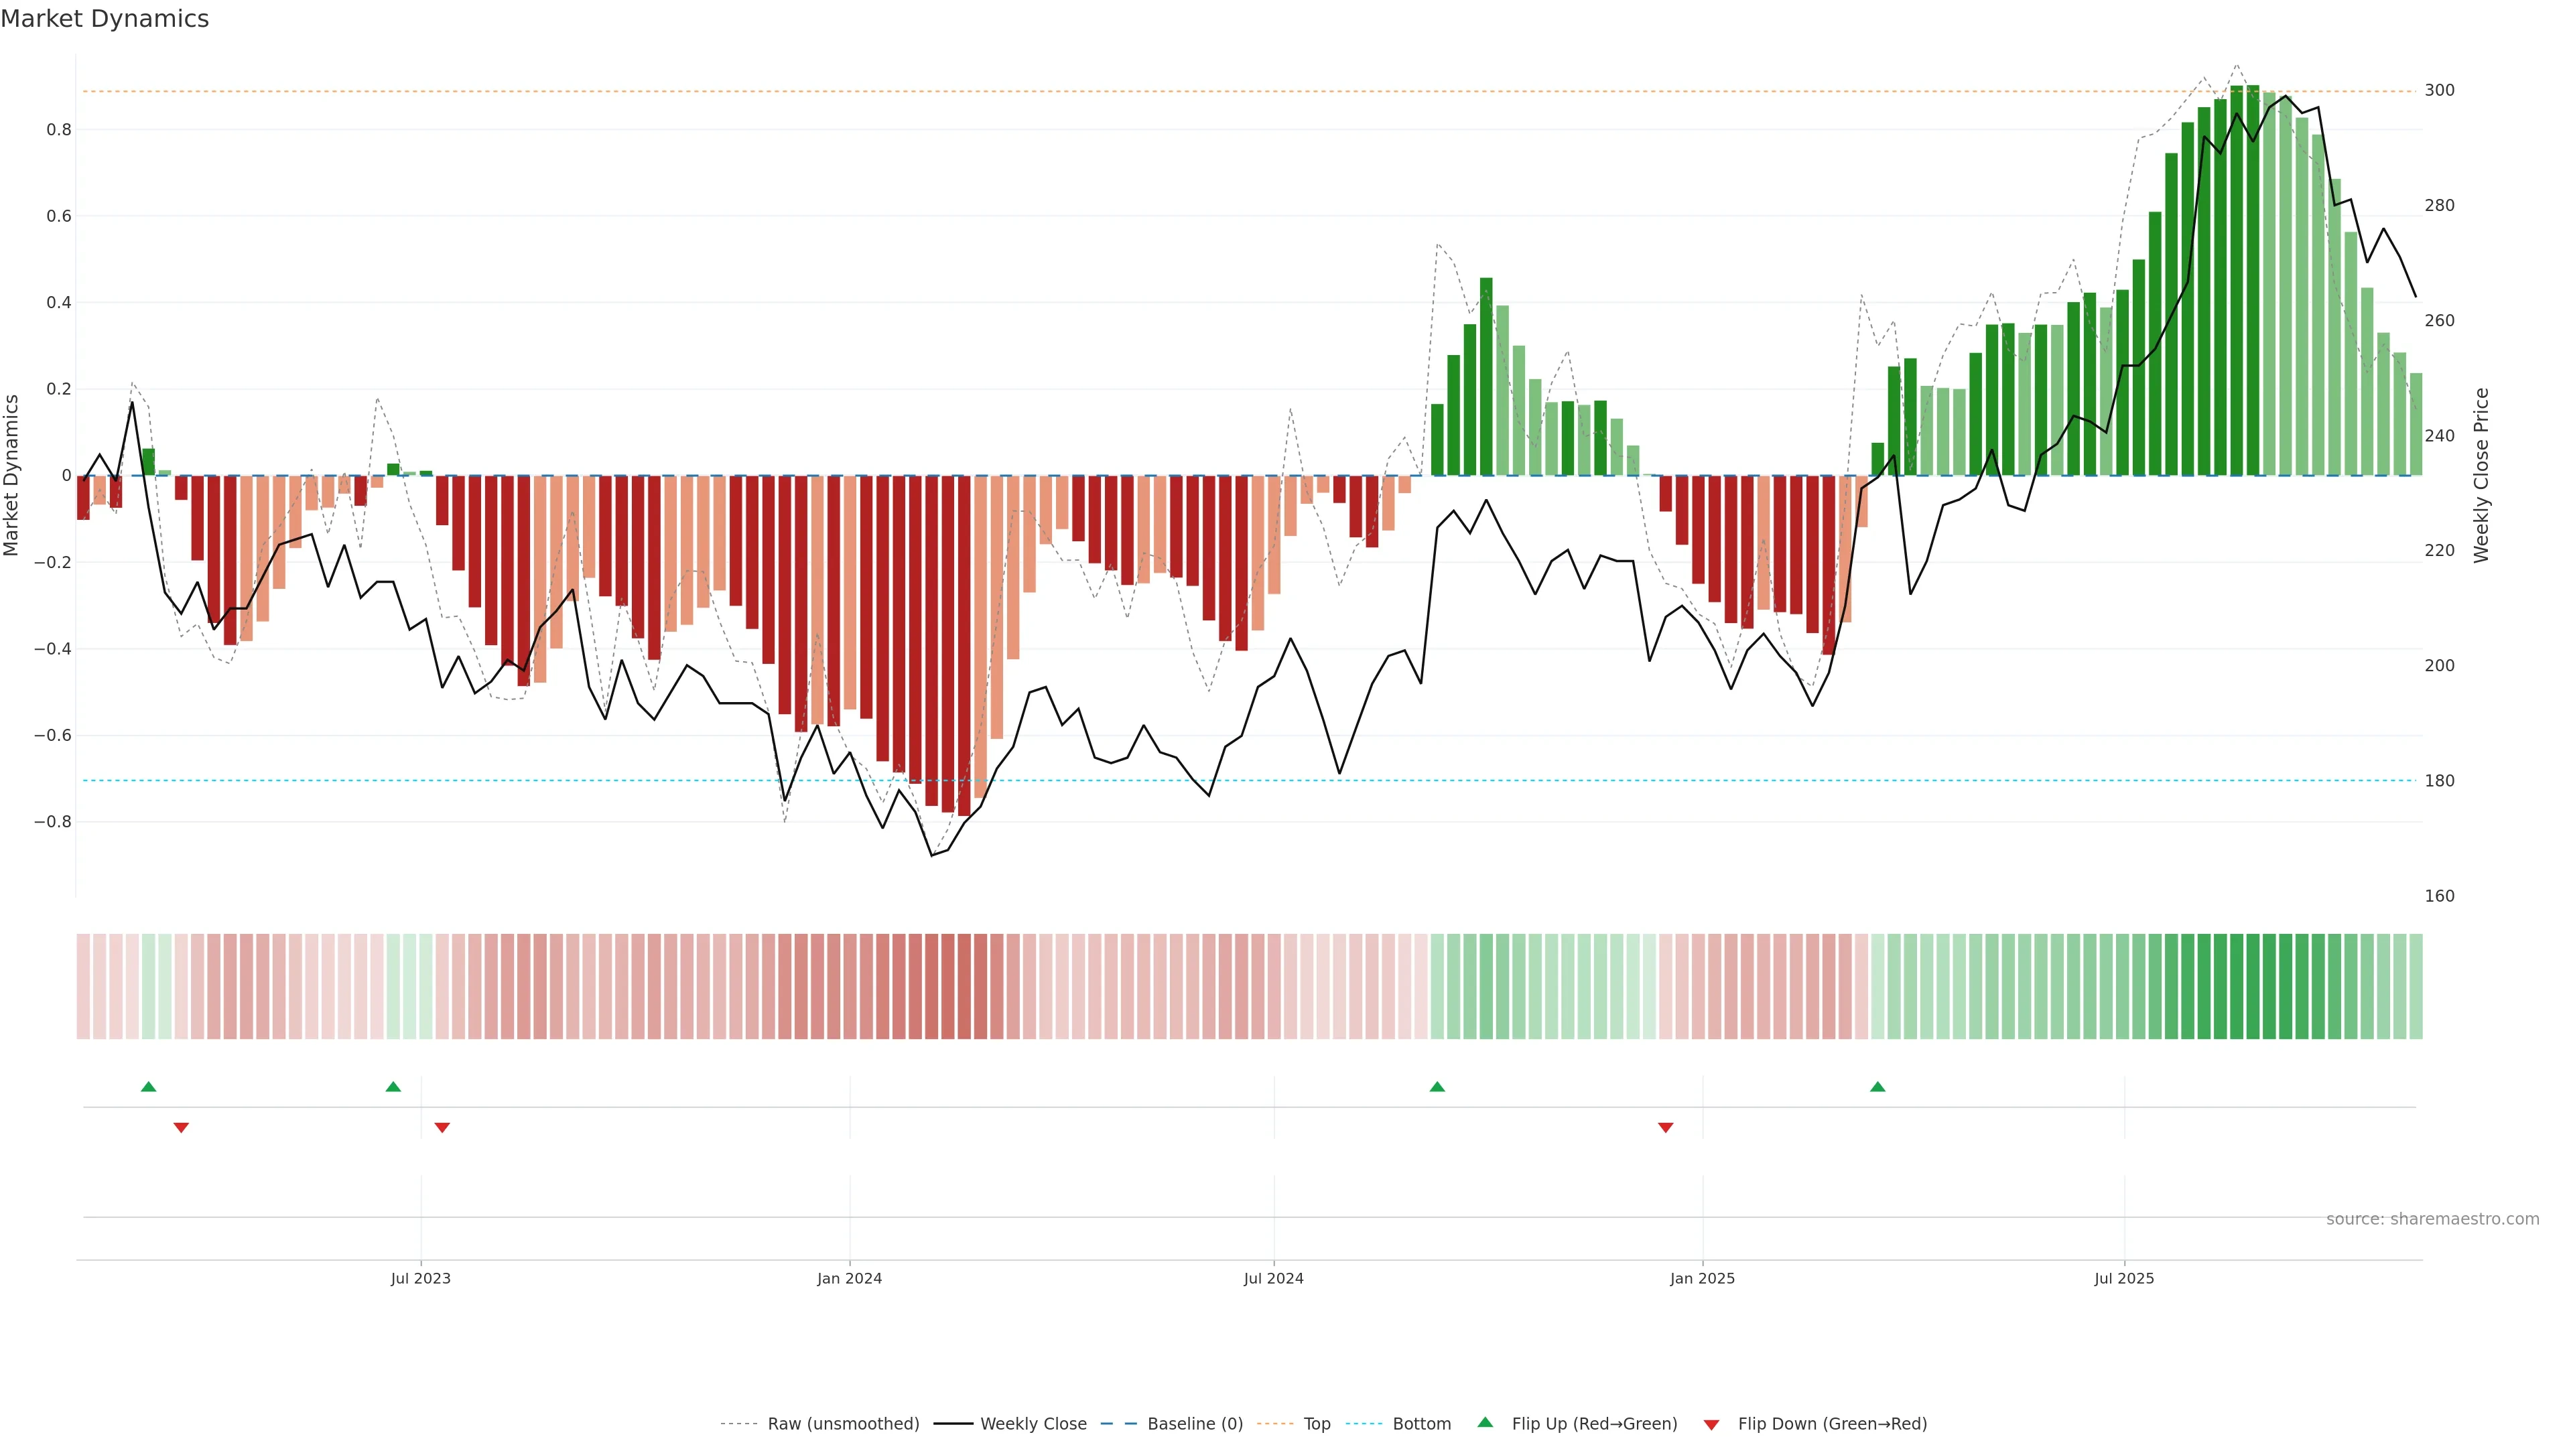Click the Market Dynamics chart title

105,19
